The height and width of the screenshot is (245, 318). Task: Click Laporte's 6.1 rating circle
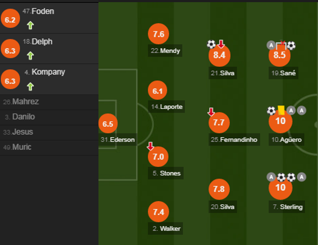(x=157, y=91)
